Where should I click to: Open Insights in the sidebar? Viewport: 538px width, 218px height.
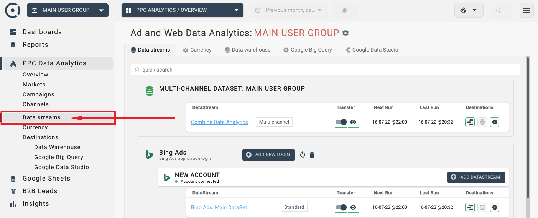36,203
